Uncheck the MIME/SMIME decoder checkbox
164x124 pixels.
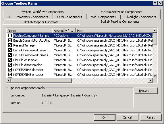[x=10, y=70]
